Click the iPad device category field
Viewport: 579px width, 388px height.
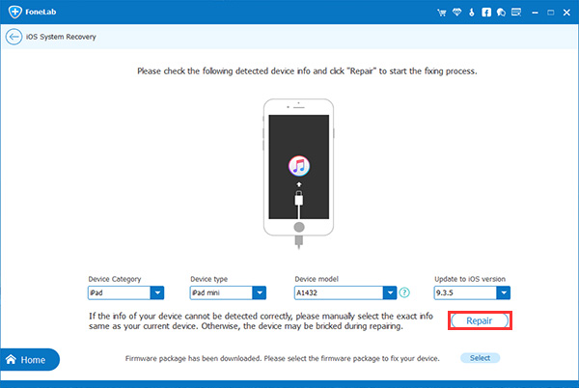pos(120,292)
